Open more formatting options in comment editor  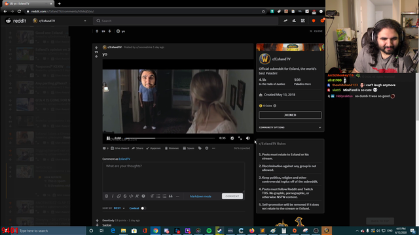pos(177,196)
